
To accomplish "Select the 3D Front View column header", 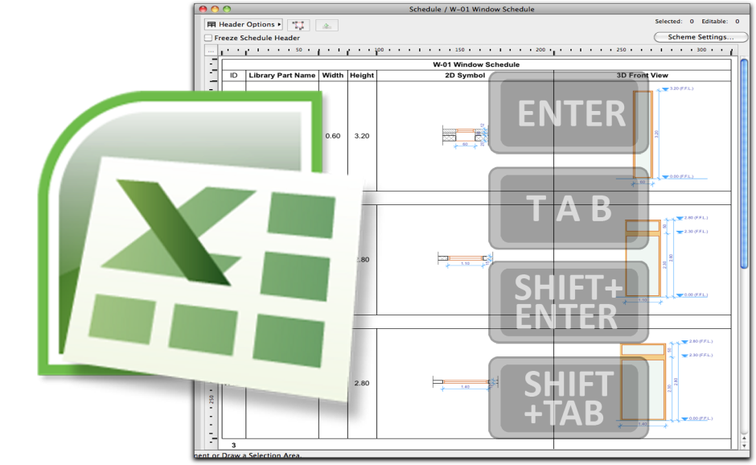I will [x=642, y=76].
